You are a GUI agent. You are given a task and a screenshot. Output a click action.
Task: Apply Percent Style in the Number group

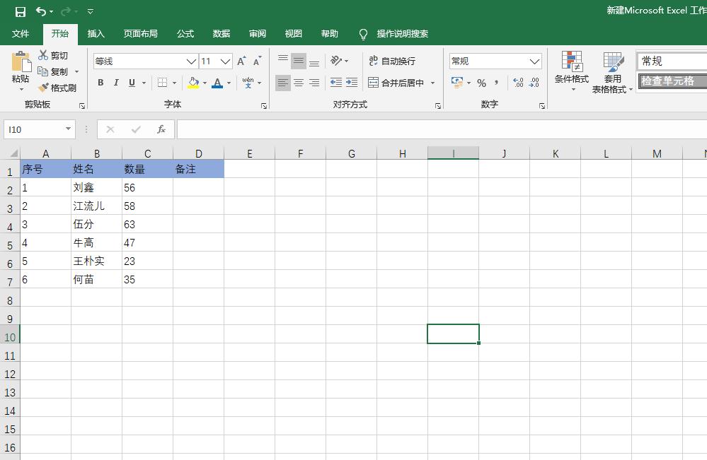click(x=481, y=83)
